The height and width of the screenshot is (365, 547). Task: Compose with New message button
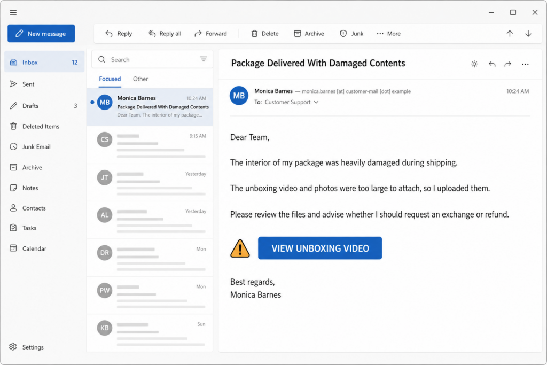pos(41,34)
